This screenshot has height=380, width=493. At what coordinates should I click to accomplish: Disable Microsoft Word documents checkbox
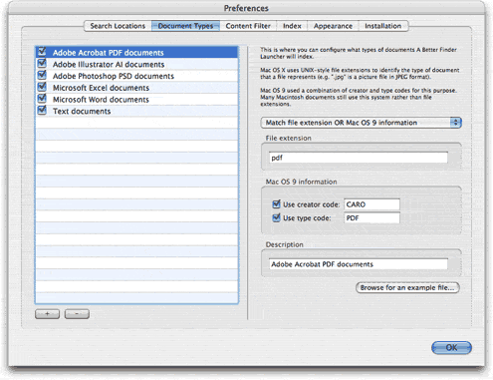[x=42, y=99]
